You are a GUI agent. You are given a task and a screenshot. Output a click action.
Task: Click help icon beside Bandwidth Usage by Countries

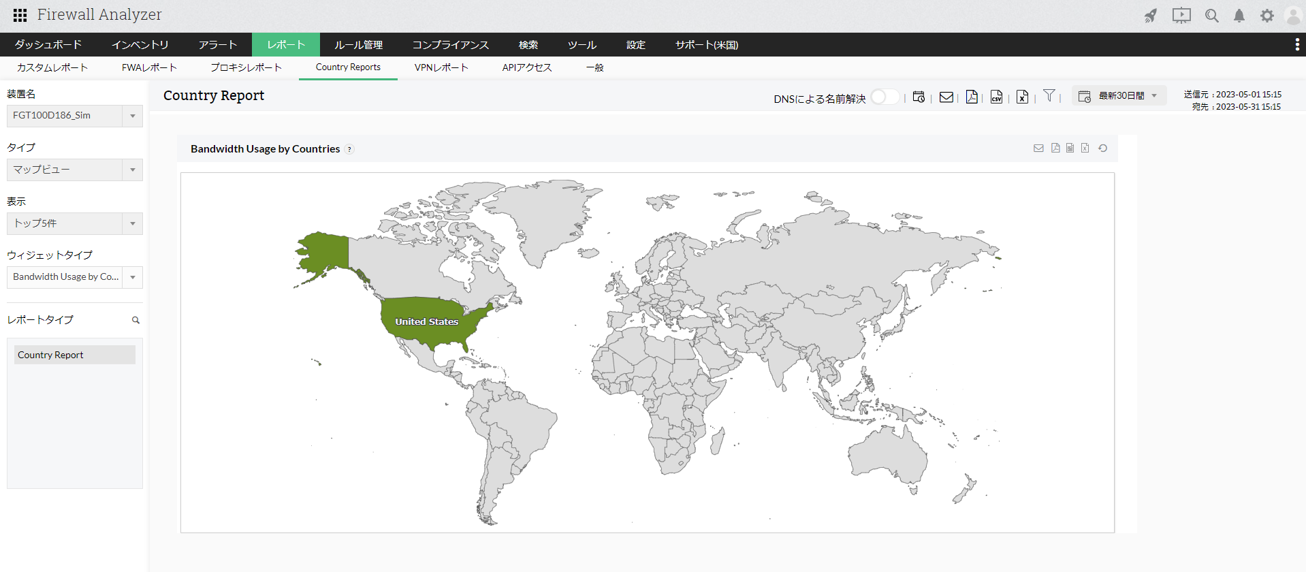349,149
